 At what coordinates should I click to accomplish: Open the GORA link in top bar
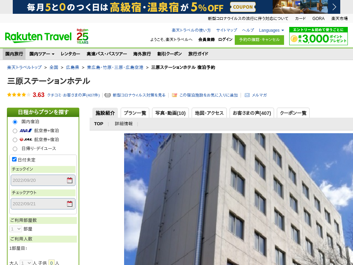pos(318,19)
